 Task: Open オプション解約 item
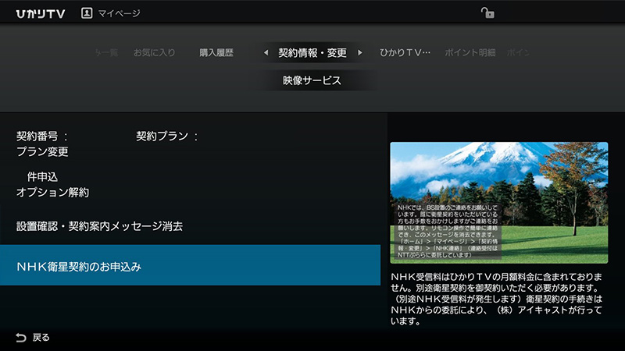(52, 192)
